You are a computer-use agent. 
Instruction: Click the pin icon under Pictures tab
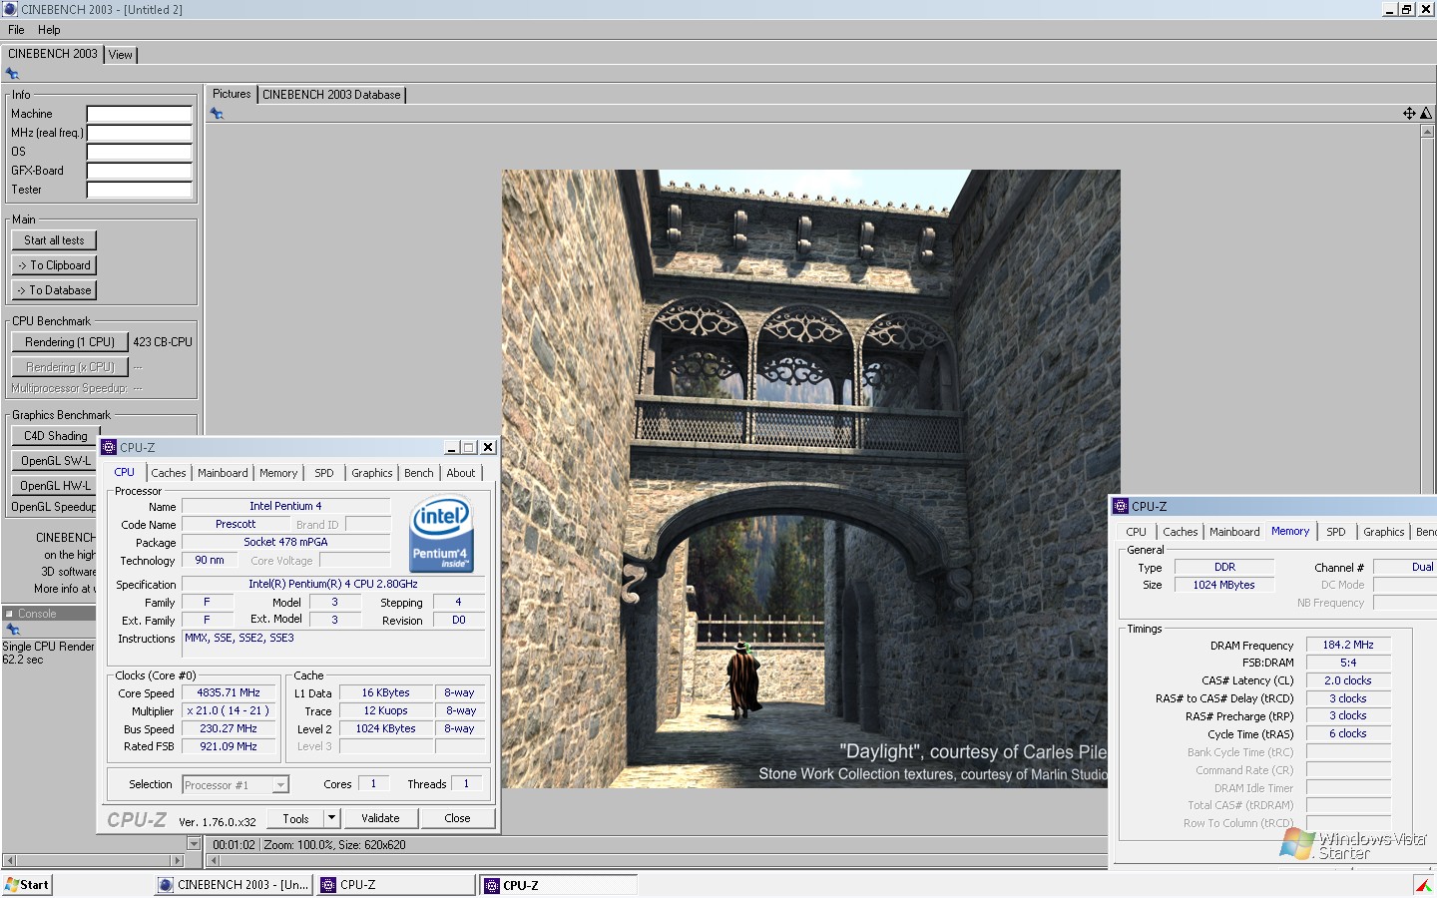pyautogui.click(x=217, y=114)
